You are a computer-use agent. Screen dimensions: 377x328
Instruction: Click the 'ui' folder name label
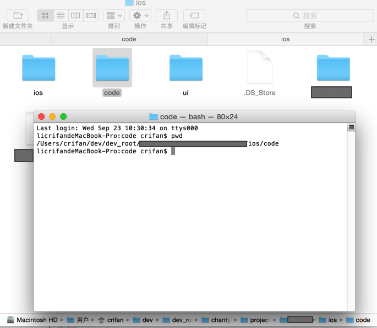(185, 93)
